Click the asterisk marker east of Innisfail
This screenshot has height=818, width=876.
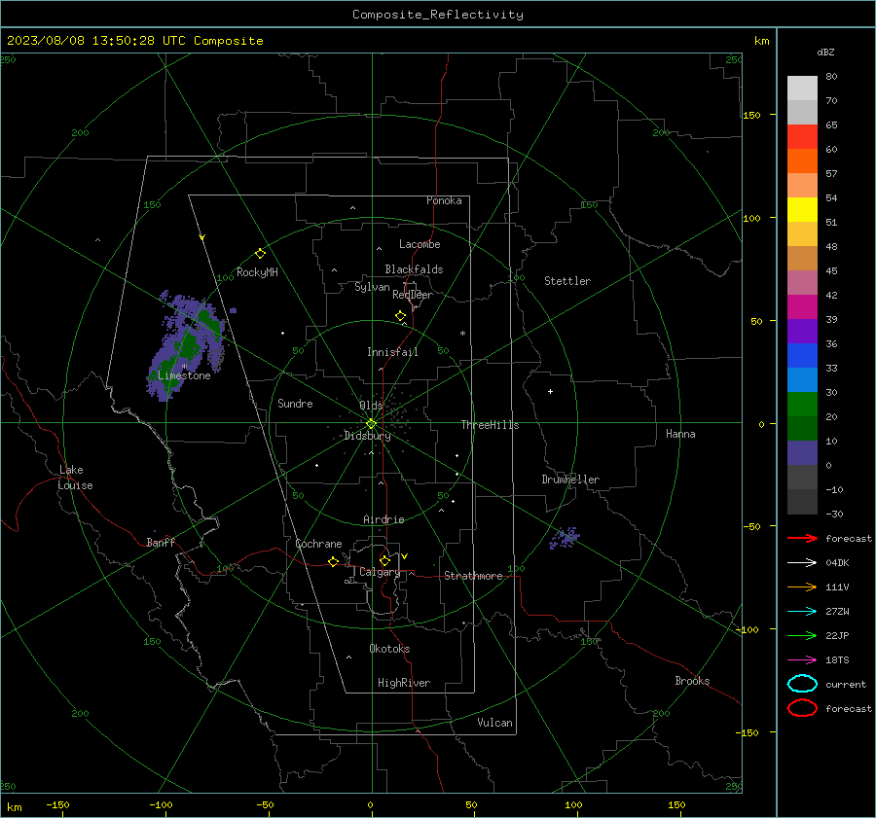pos(462,334)
